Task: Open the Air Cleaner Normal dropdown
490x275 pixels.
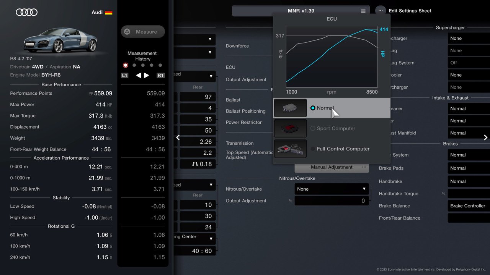Action: point(469,108)
